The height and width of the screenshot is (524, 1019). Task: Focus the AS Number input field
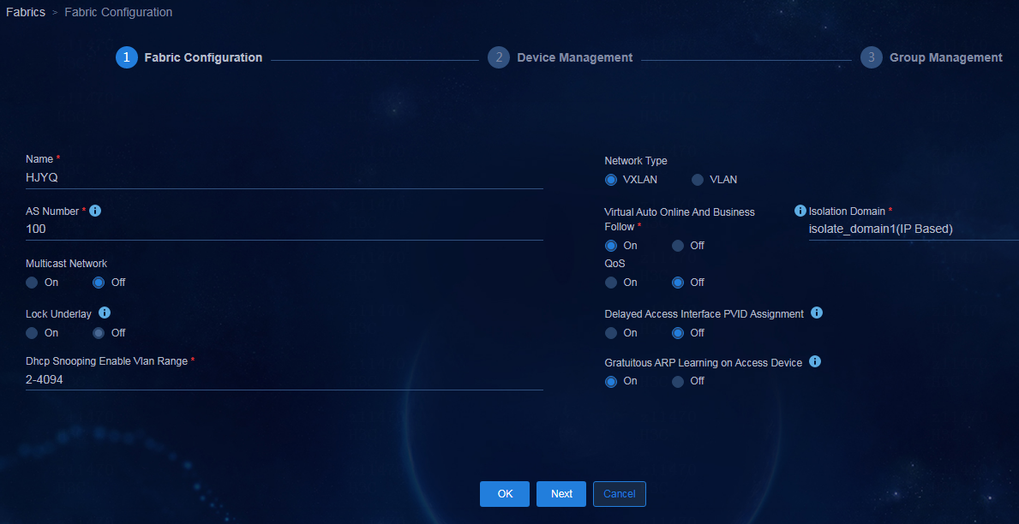[284, 229]
